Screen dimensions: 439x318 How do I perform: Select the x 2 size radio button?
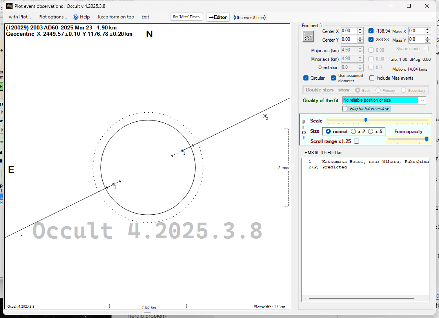coord(354,132)
